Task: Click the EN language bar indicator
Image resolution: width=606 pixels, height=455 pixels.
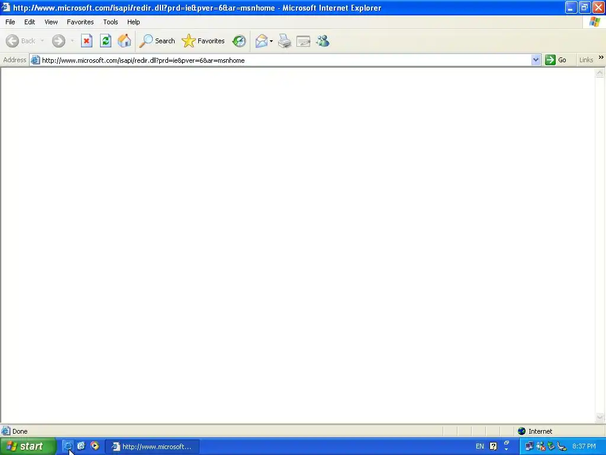Action: [479, 446]
